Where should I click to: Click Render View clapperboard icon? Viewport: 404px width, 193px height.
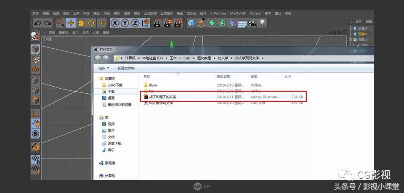(158, 23)
